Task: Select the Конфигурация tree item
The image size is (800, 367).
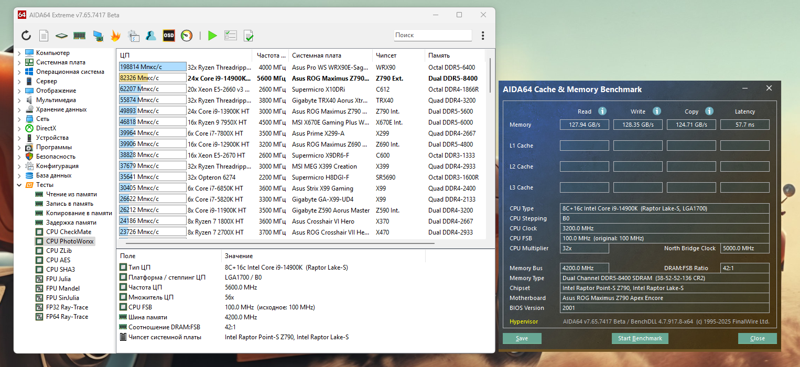Action: 57,166
